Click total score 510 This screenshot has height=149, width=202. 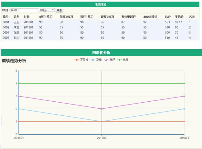pos(167,37)
